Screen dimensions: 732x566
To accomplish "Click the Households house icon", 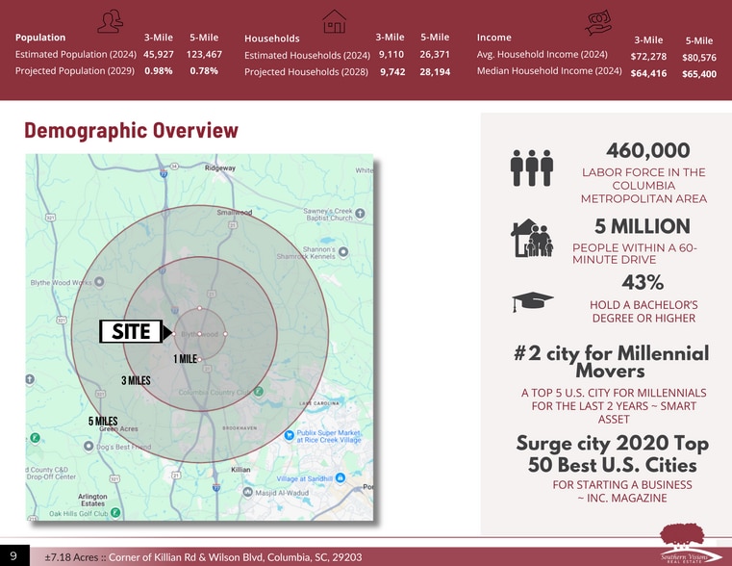I will 334,21.
